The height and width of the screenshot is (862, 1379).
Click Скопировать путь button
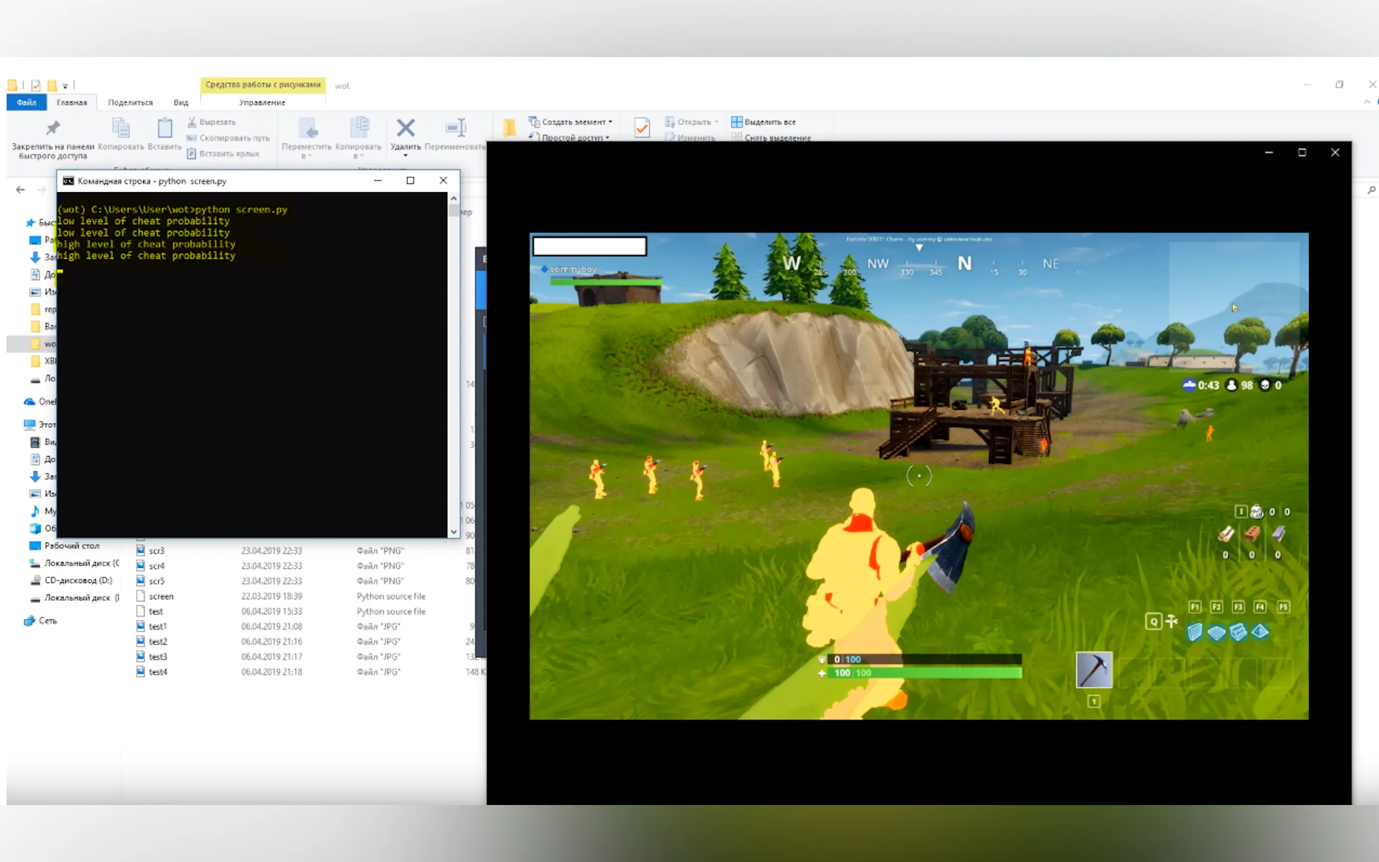click(228, 138)
